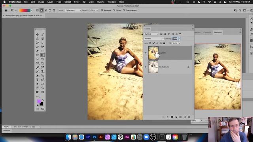
Task: Click the Layer 0 thumbnail
Action: (x=153, y=53)
